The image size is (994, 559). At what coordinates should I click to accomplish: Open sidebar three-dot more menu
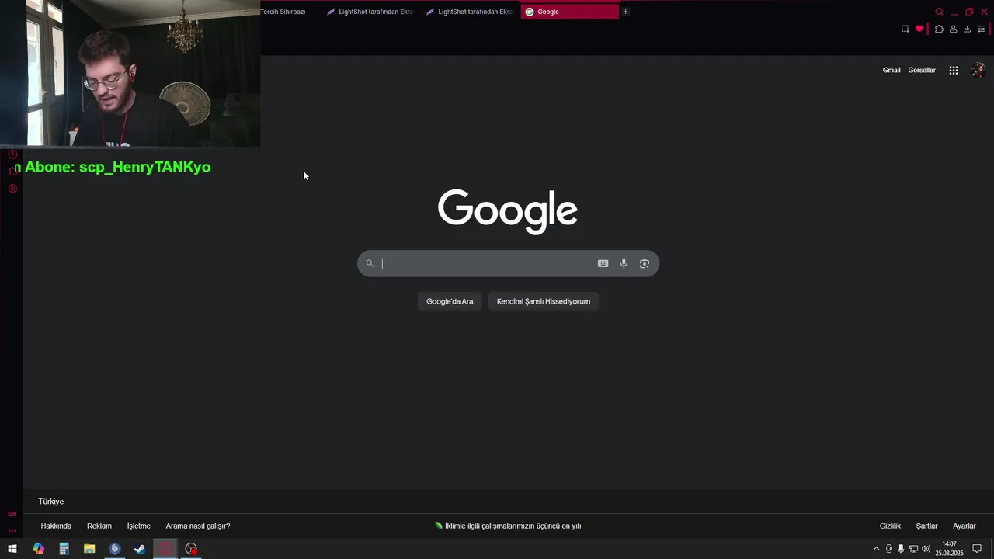click(x=12, y=530)
